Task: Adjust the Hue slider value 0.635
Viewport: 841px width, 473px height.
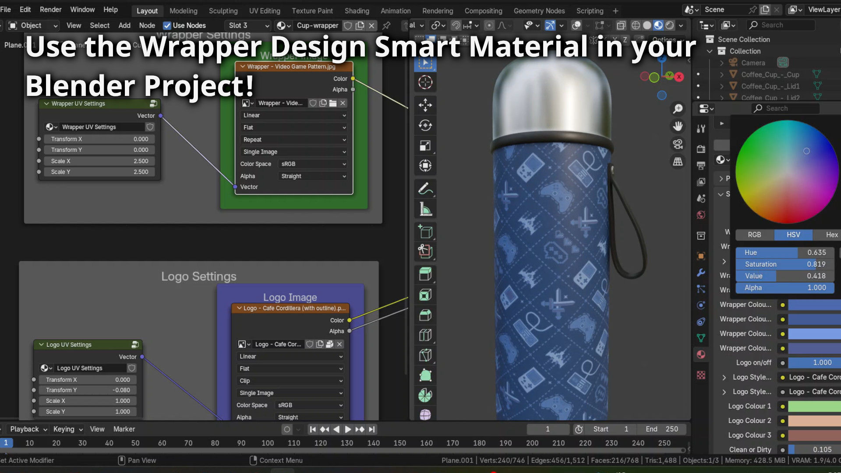Action: click(x=784, y=253)
